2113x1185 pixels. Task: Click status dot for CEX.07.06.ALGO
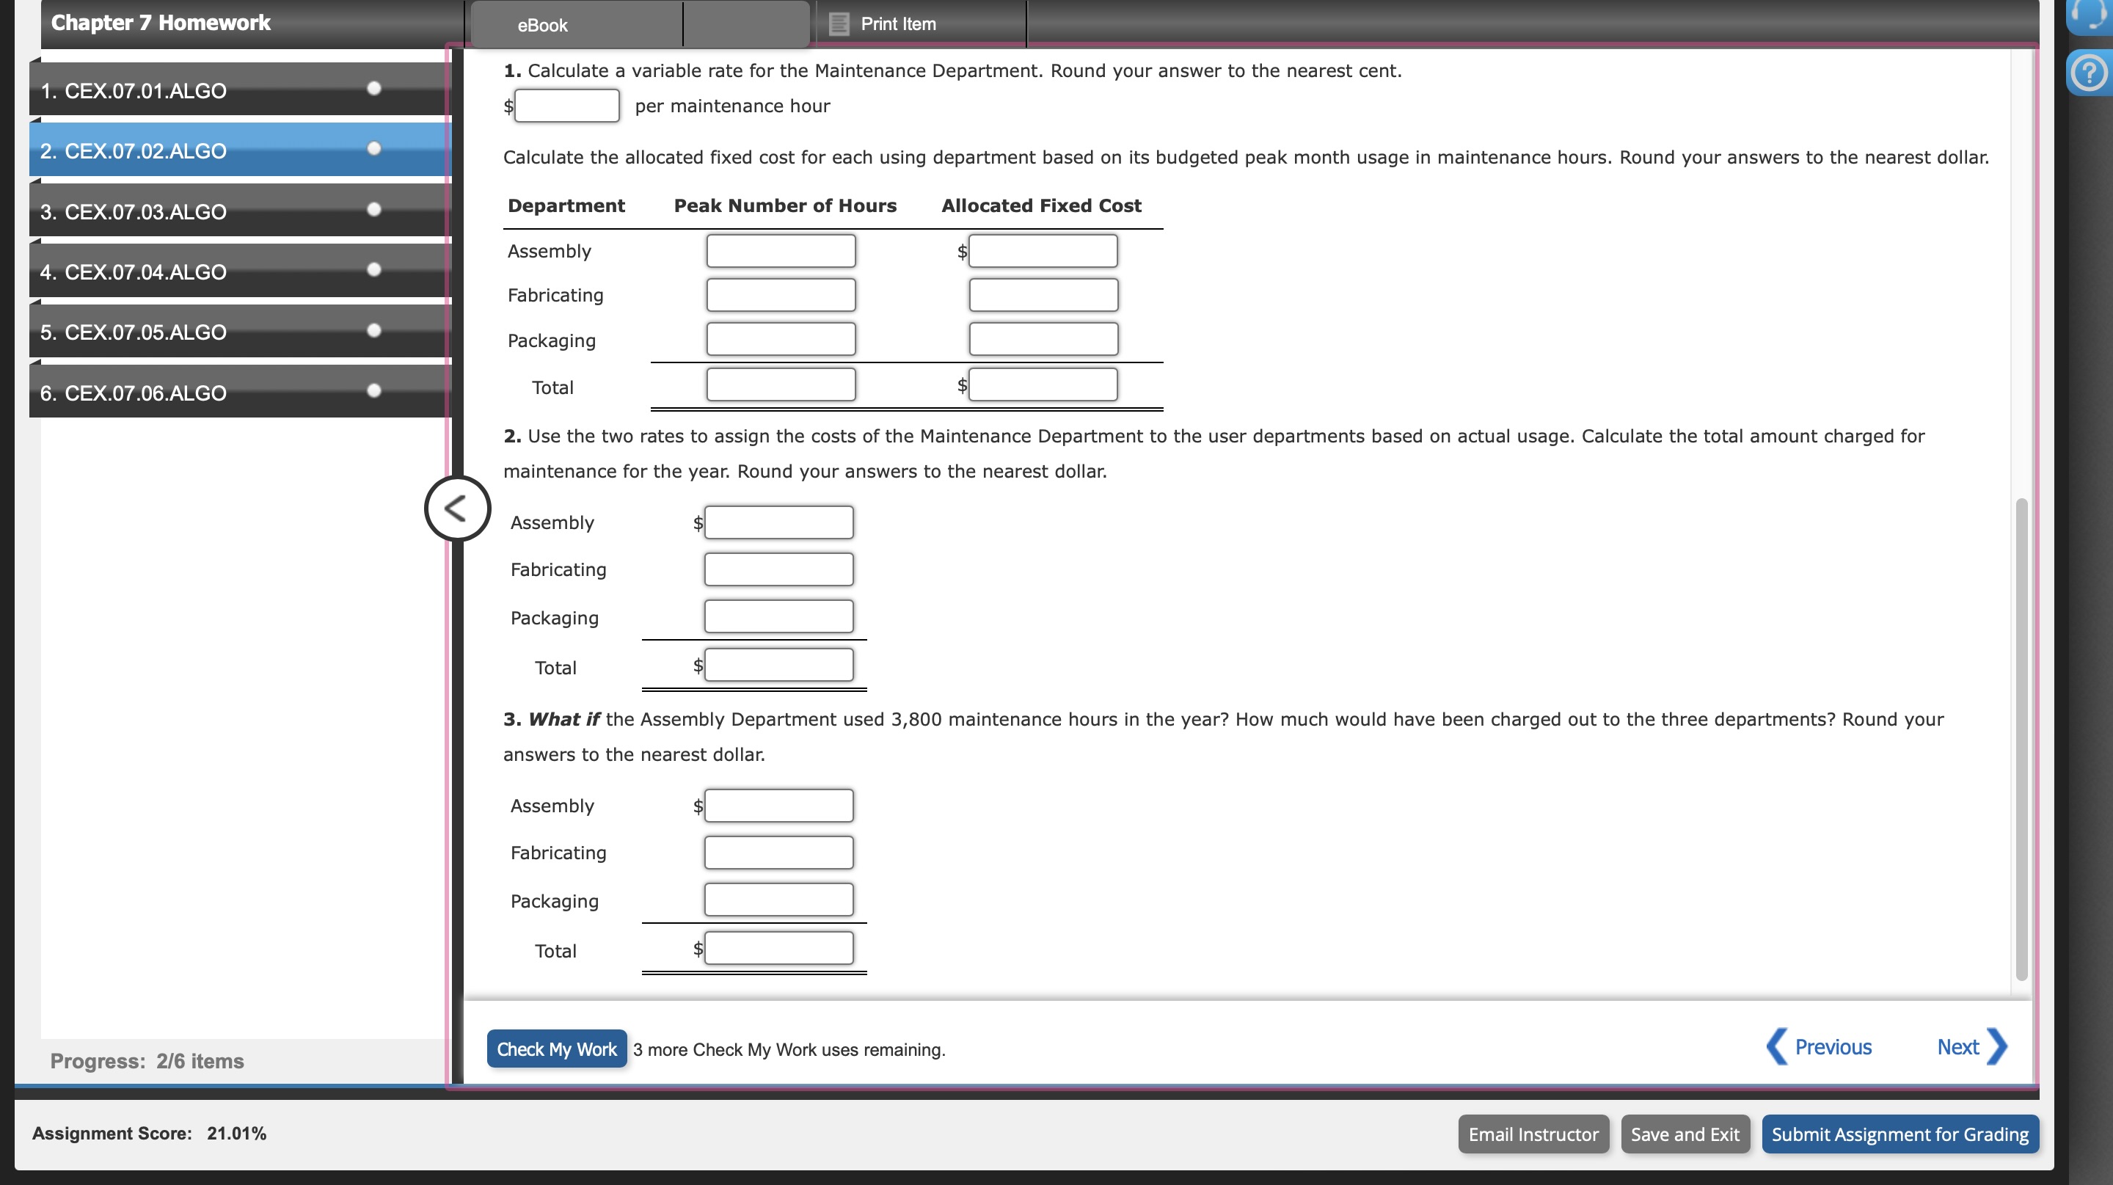point(374,391)
